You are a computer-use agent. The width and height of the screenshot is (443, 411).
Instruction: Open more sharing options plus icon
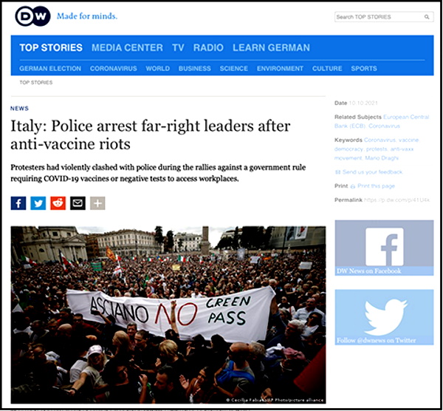click(97, 203)
